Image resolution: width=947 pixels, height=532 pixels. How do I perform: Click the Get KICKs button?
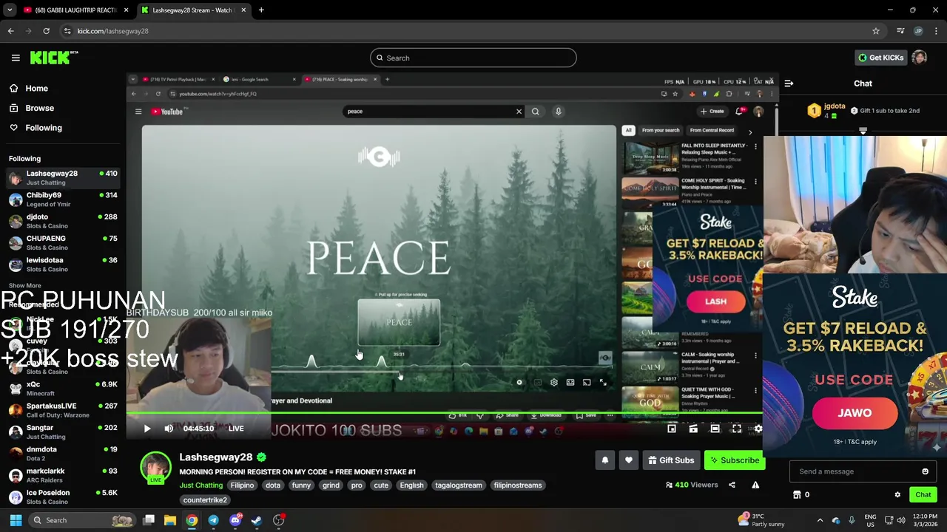coord(880,58)
